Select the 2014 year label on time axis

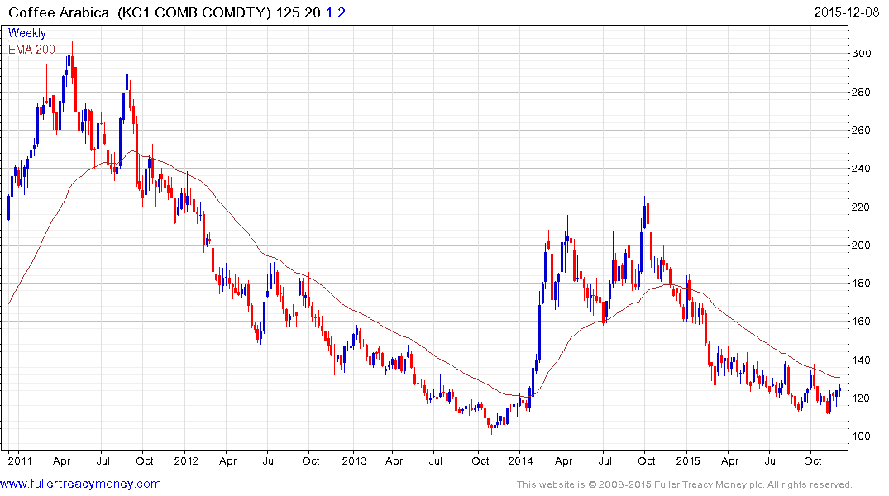point(520,460)
